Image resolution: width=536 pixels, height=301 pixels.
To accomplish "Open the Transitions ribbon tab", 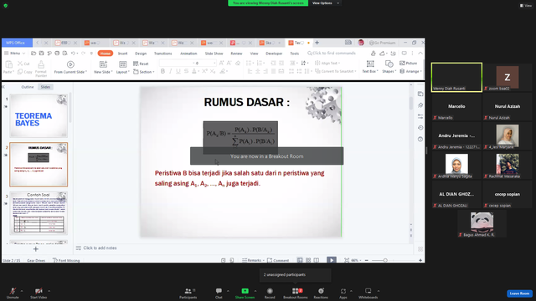I will point(162,54).
